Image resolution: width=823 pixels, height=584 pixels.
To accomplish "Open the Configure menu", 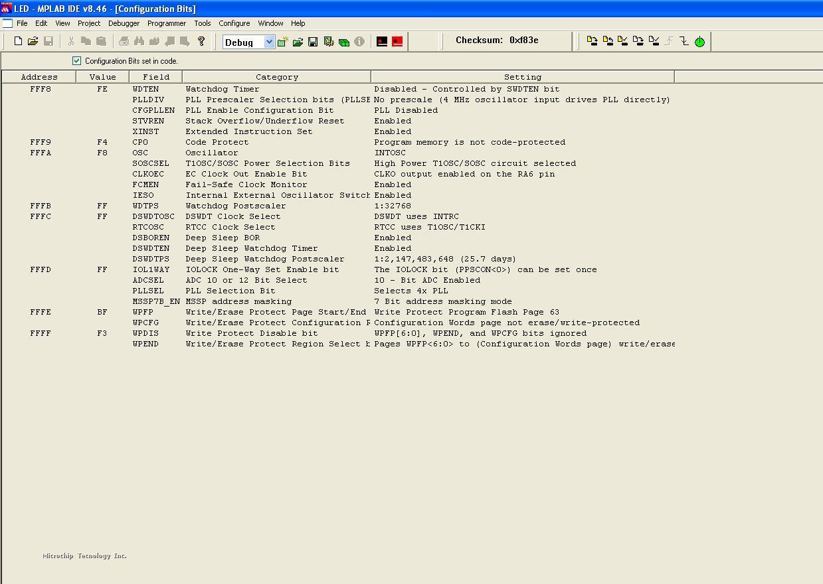I will [x=234, y=23].
